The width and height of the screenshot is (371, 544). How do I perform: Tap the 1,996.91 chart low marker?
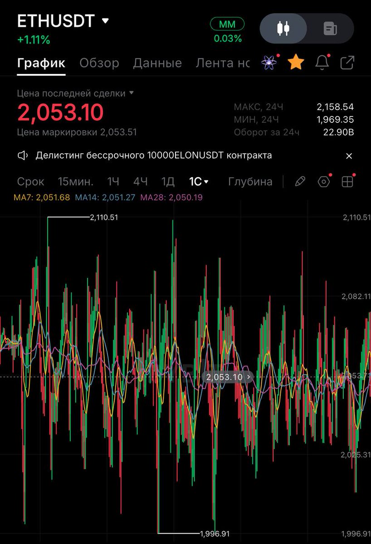[215, 534]
